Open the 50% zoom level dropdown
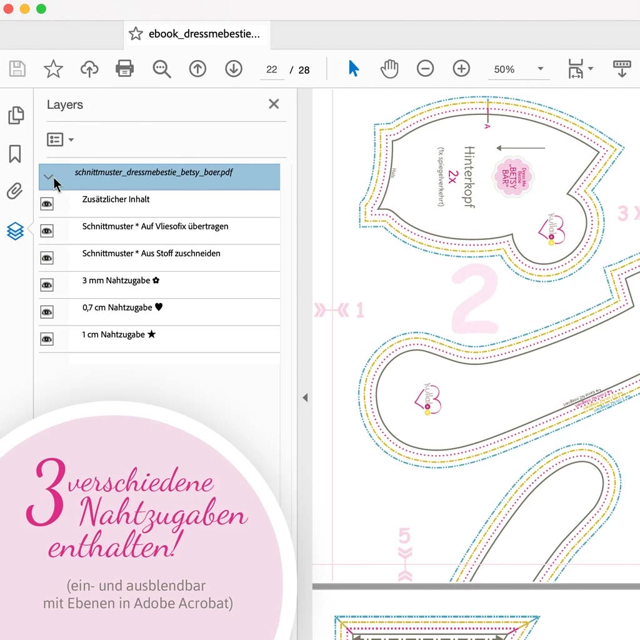 pos(540,69)
